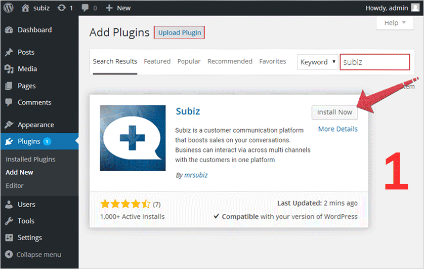Click the admin avatar icon
The image size is (424, 269).
click(415, 8)
